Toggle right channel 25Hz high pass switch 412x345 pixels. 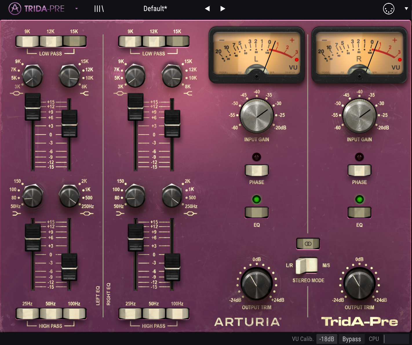[x=130, y=314]
